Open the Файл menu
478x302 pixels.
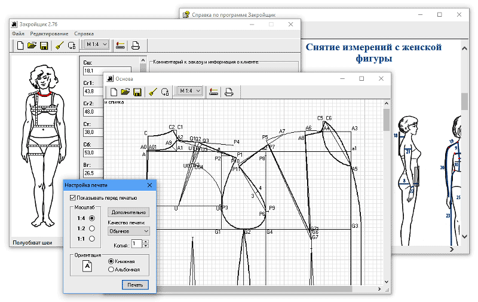18,33
